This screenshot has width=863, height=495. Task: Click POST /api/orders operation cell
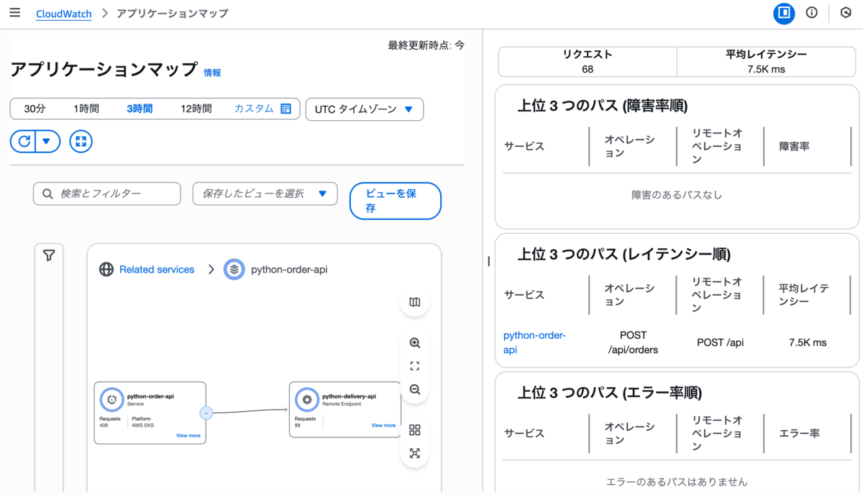633,342
